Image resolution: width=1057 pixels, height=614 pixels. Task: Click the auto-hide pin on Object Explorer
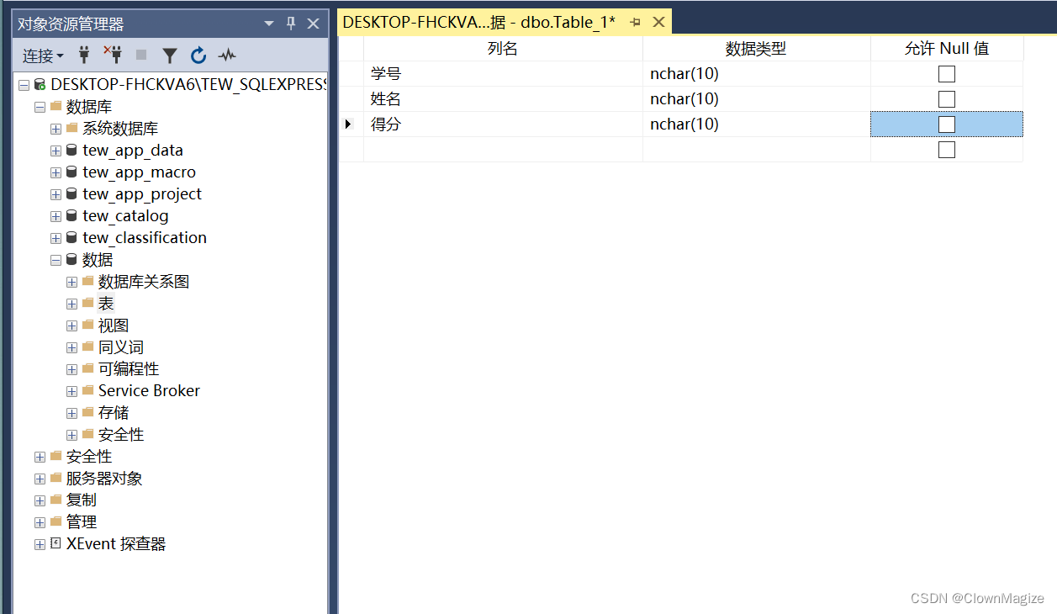(x=290, y=24)
